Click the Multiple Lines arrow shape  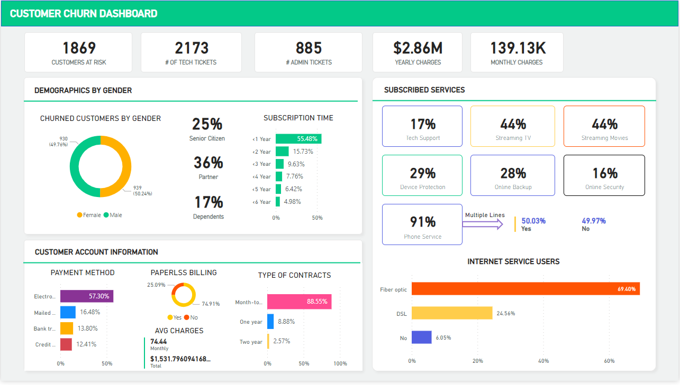tap(483, 224)
